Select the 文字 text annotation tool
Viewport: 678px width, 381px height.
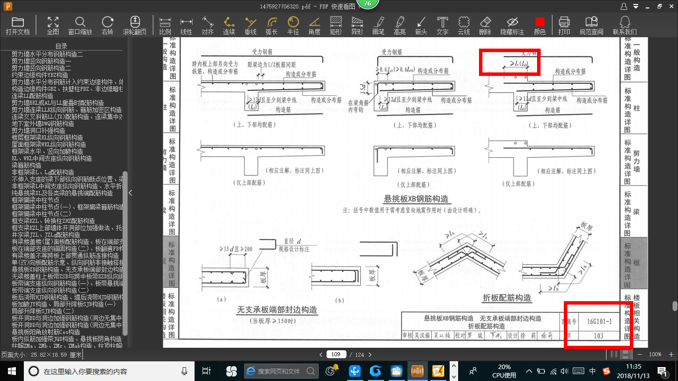tap(442, 25)
